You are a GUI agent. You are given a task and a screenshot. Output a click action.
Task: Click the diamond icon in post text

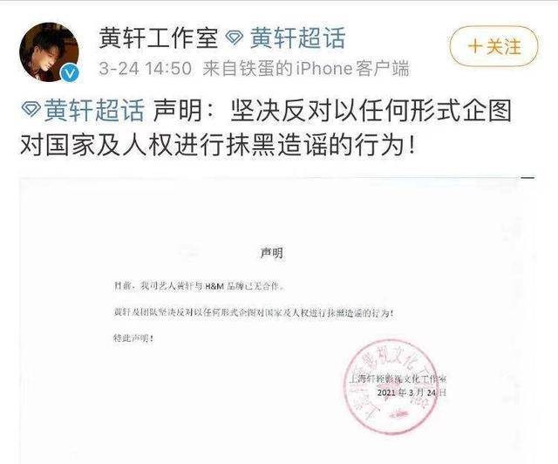[31, 110]
